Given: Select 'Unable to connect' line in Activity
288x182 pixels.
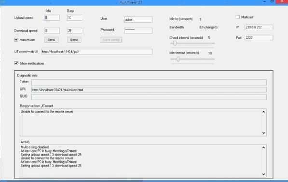Looking at the screenshot, I should [x=47, y=158].
